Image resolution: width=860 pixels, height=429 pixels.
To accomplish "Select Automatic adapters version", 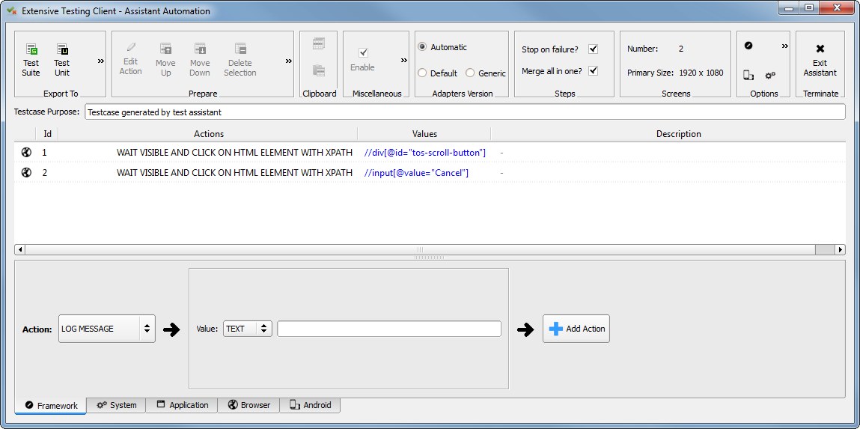I will (x=442, y=47).
